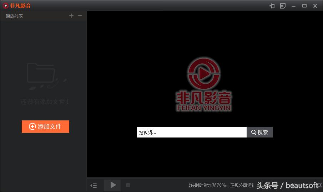This screenshot has height=192, width=323.
Task: Minimize the player window
Action: tap(293, 6)
